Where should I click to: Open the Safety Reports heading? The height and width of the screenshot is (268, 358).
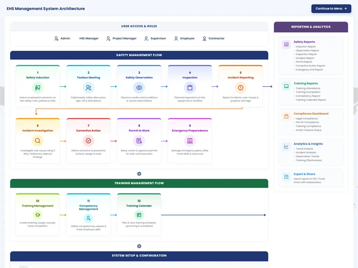click(304, 42)
